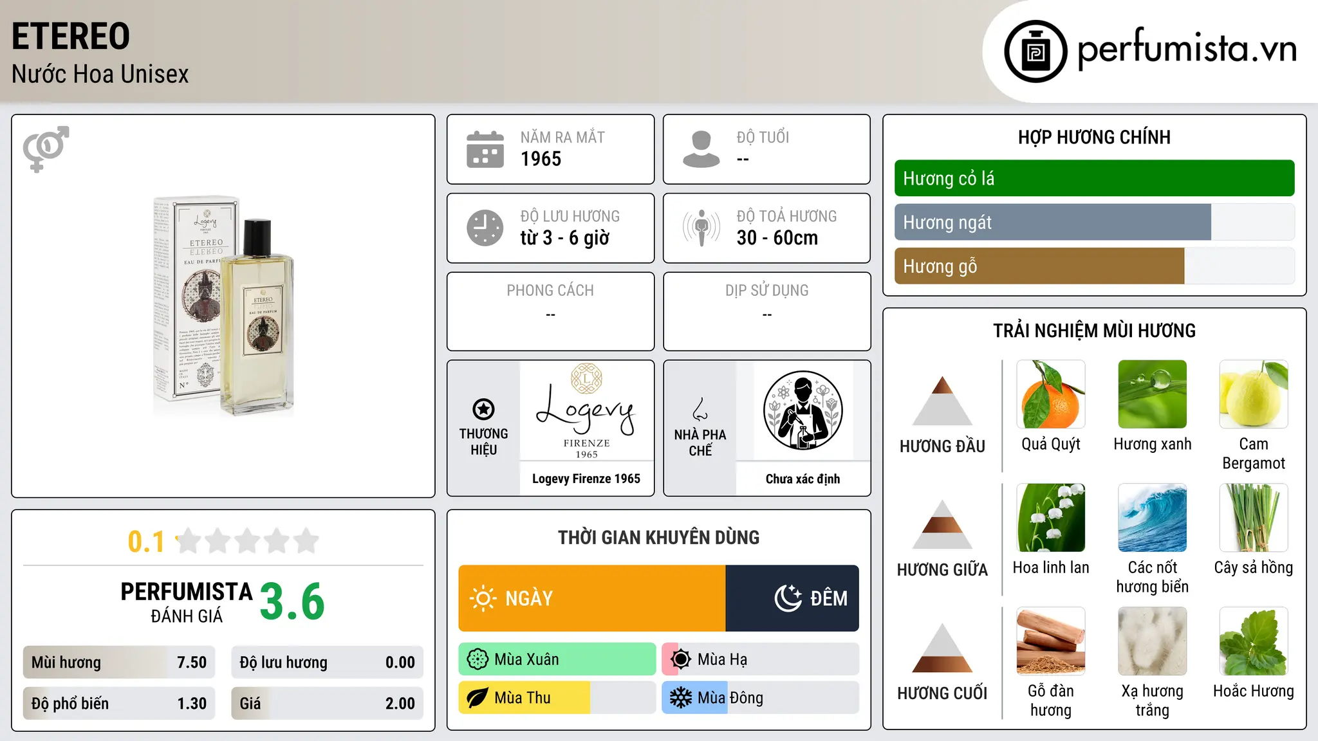
Task: Click the clock icon beside Độ lưu hương
Action: point(485,228)
